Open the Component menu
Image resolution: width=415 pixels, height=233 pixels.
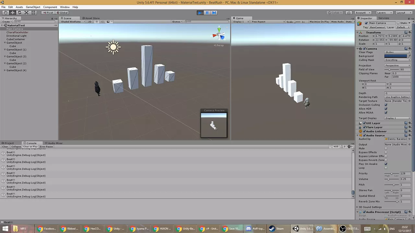tap(50, 7)
